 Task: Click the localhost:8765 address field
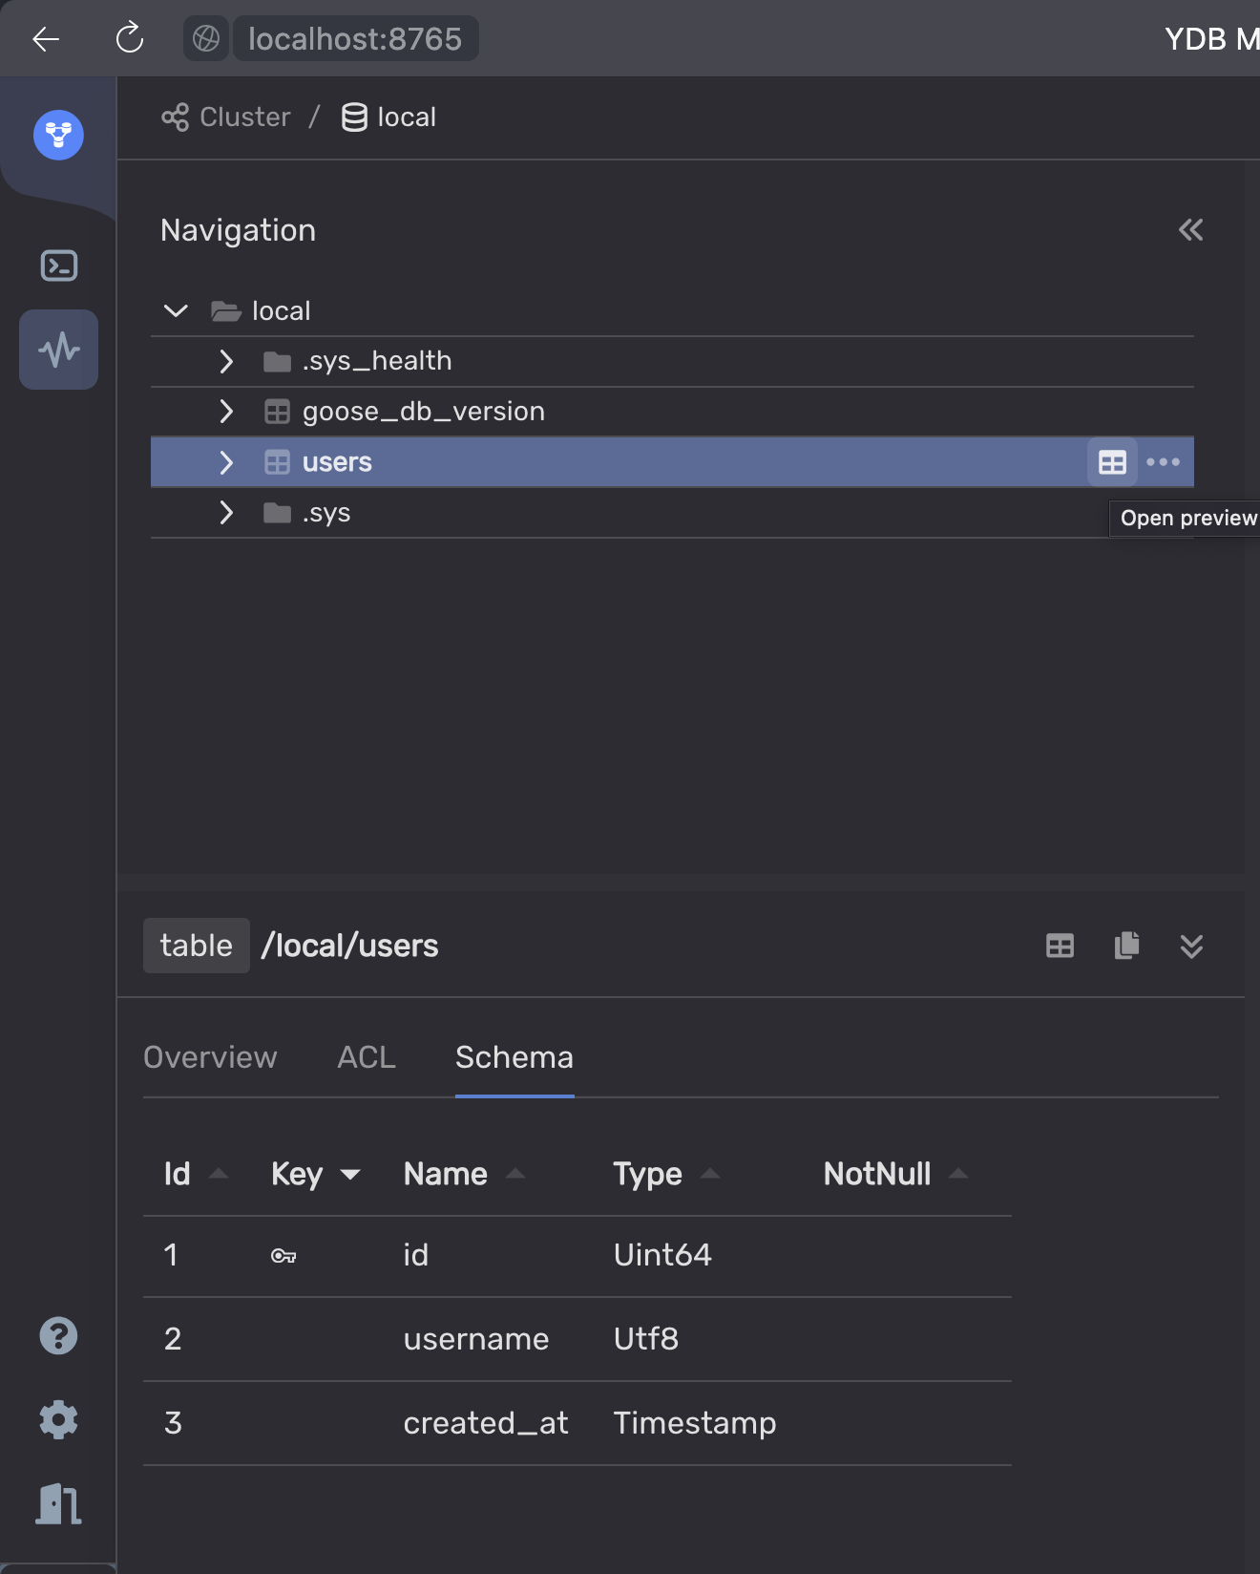(x=355, y=39)
